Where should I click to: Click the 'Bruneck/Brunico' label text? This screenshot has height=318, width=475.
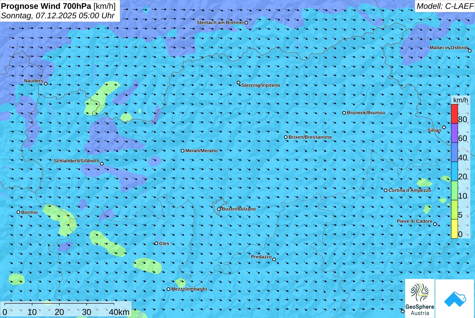[x=366, y=113]
